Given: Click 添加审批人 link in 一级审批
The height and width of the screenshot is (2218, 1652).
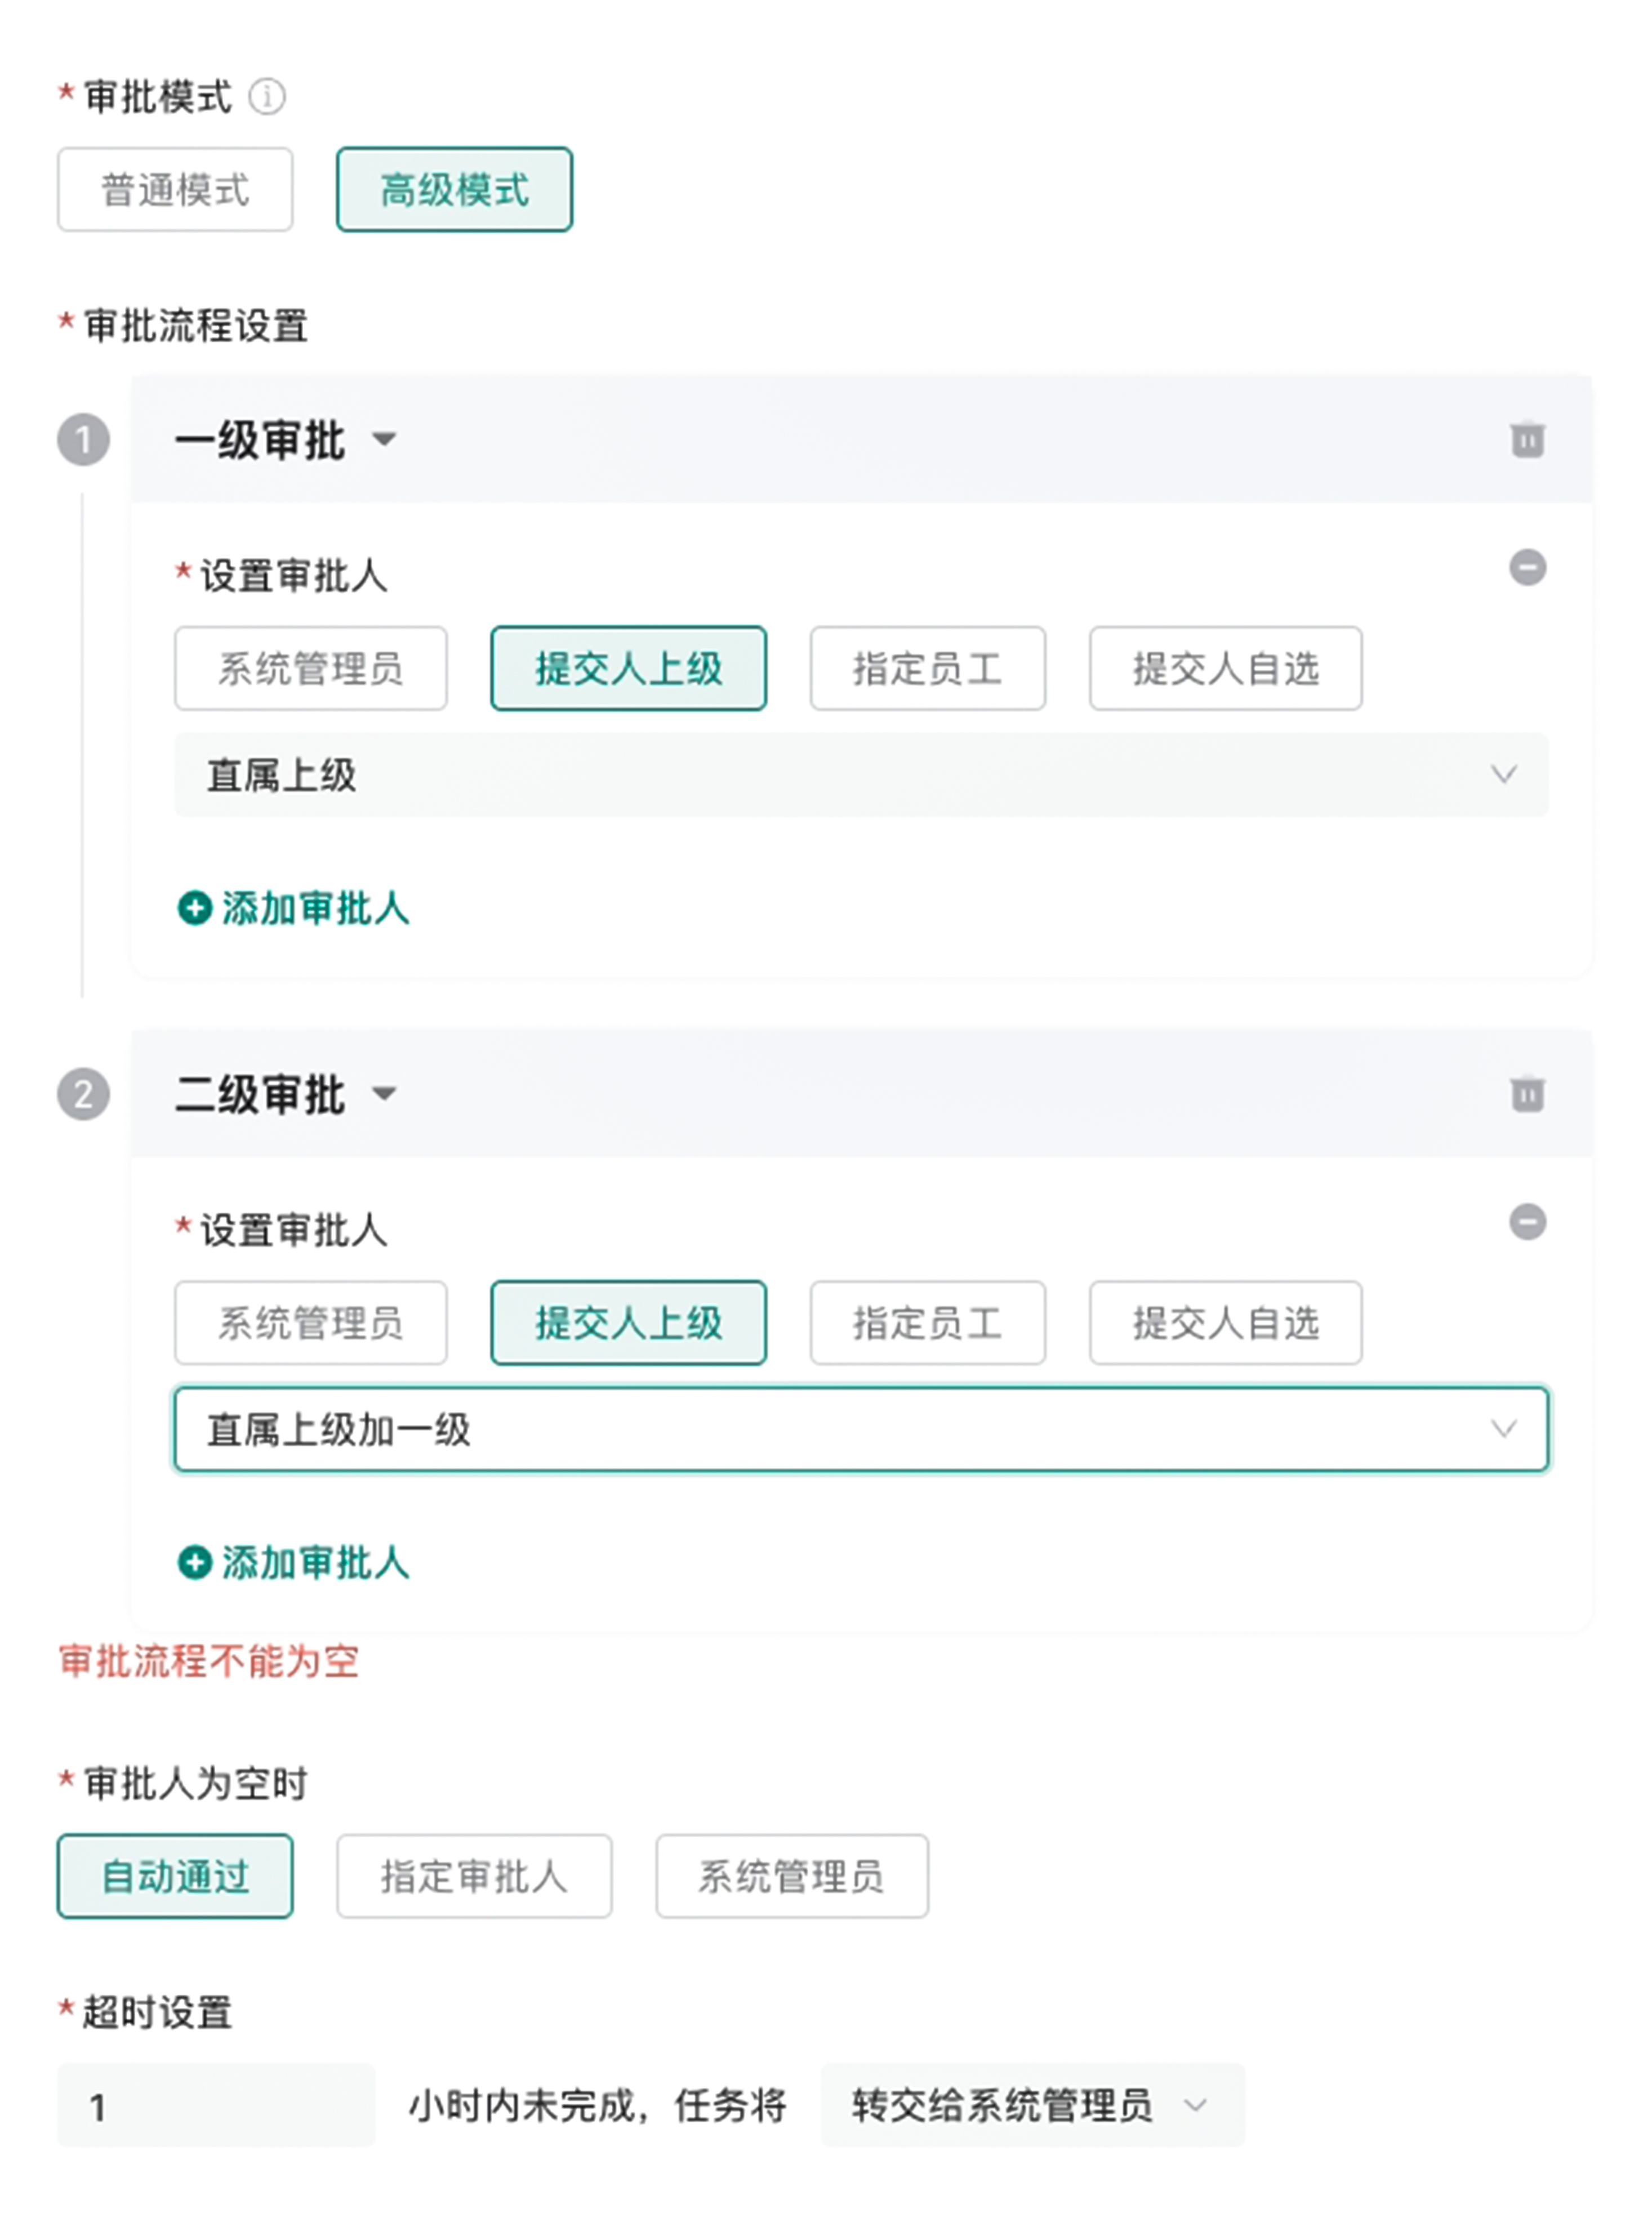Looking at the screenshot, I should [294, 908].
